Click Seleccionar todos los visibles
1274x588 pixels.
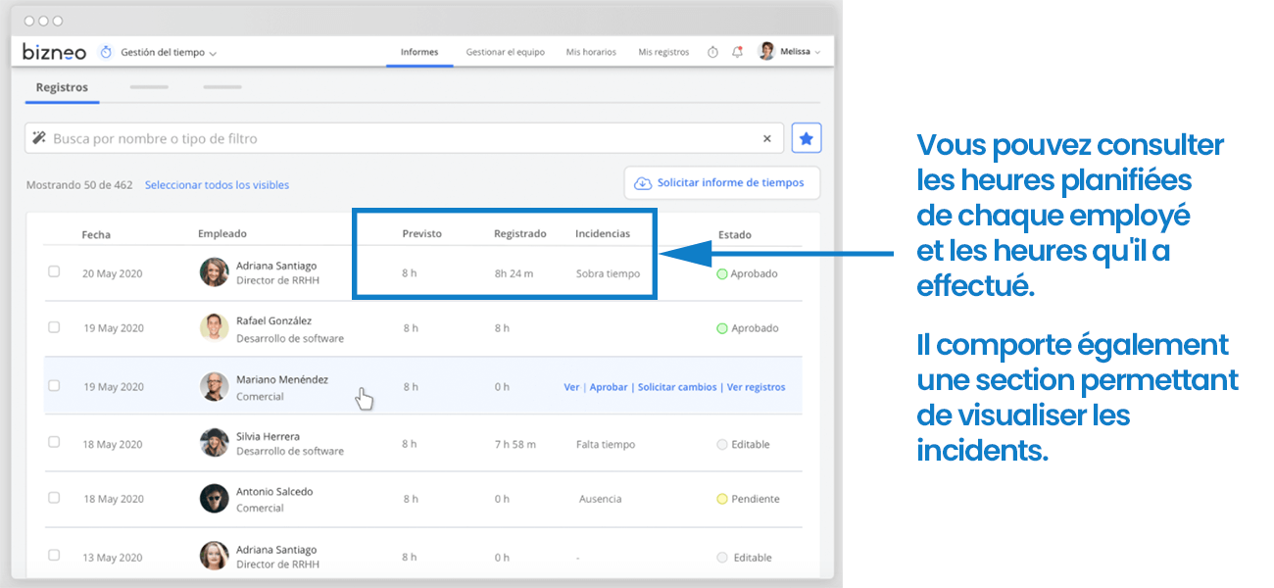click(217, 185)
